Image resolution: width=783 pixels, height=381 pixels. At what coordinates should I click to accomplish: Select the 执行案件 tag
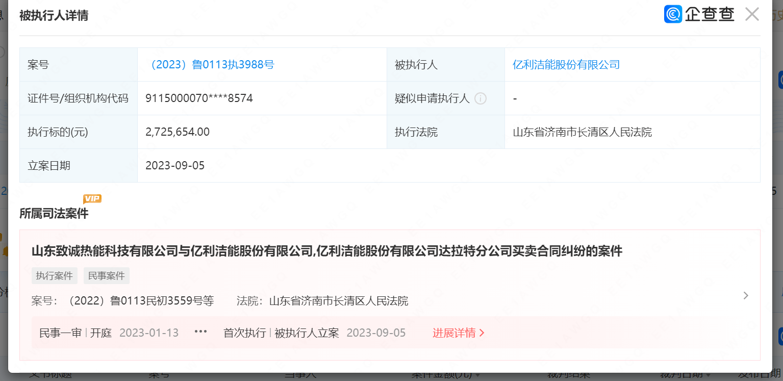point(55,276)
